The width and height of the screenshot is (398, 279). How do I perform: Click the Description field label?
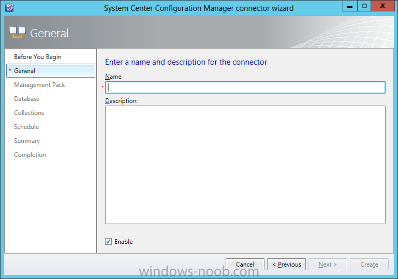click(121, 101)
